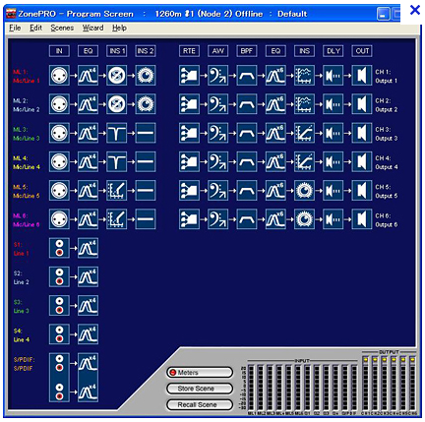425x422 pixels.
Task: Open the CH 1 router block
Action: click(x=189, y=76)
